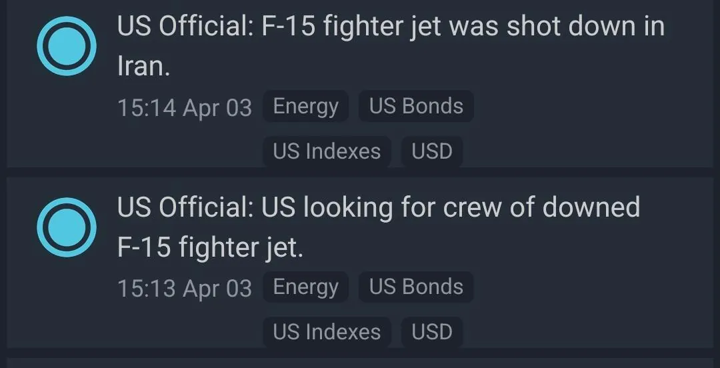The image size is (720, 368).
Task: Tap the USD tag on the 15:14 story
Action: tap(432, 151)
